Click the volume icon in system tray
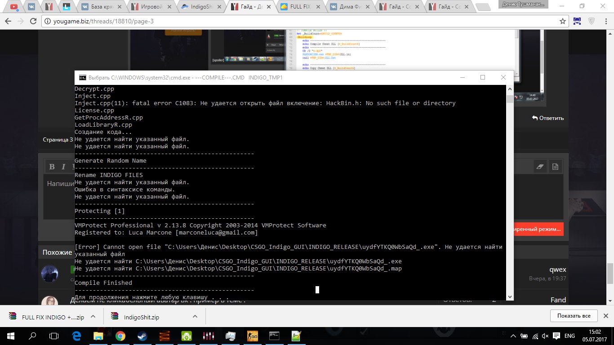This screenshot has height=345, width=614. (x=545, y=336)
